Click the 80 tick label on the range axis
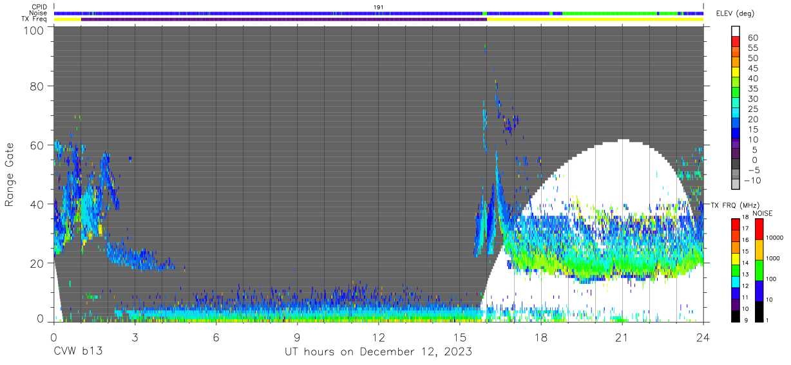791x365 pixels. coord(37,86)
